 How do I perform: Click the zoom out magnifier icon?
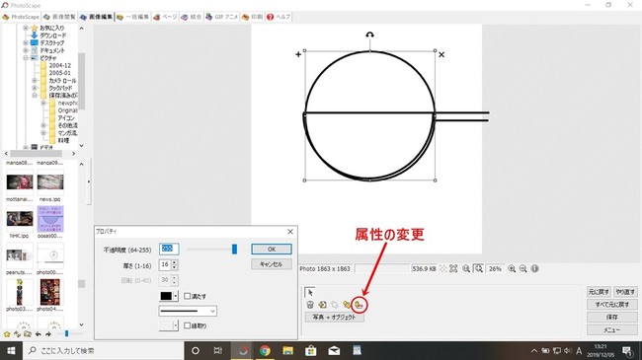pyautogui.click(x=522, y=269)
